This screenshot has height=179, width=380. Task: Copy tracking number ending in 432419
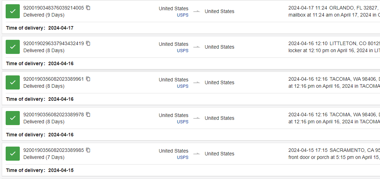(88, 43)
